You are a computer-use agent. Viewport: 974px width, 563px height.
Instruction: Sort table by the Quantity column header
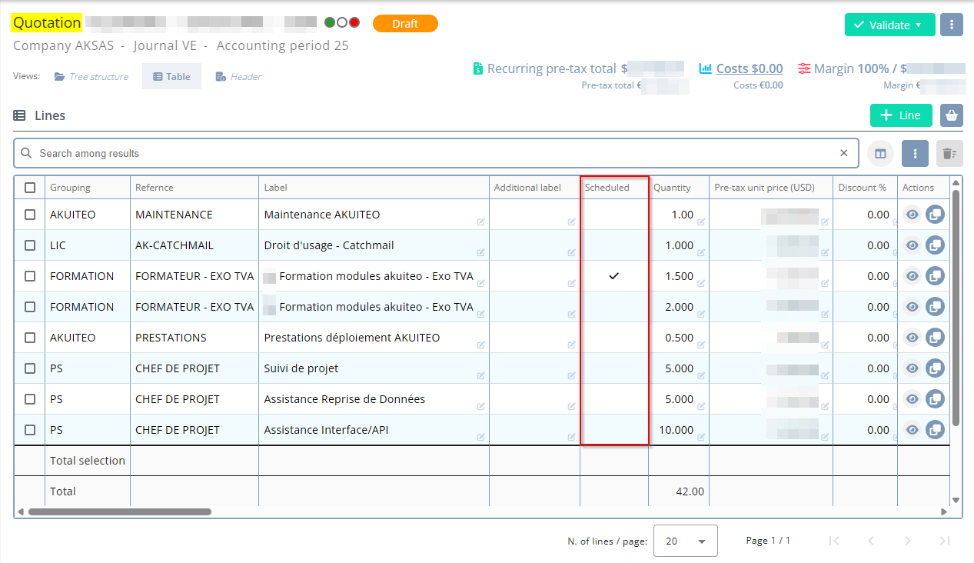click(x=672, y=188)
